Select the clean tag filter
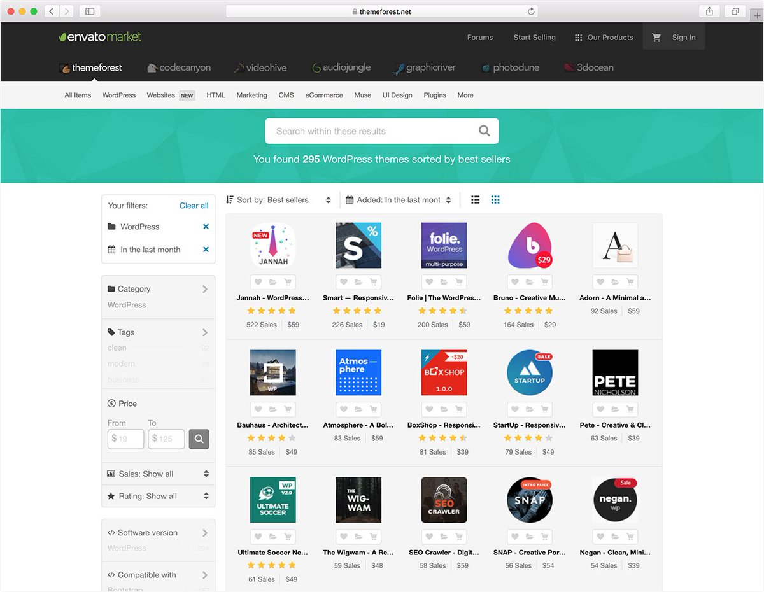This screenshot has width=764, height=592. tap(117, 348)
